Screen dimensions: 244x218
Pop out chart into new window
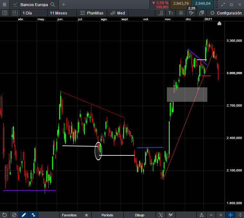point(231,4)
